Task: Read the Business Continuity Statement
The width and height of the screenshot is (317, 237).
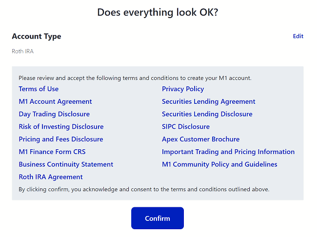Action: (66, 164)
